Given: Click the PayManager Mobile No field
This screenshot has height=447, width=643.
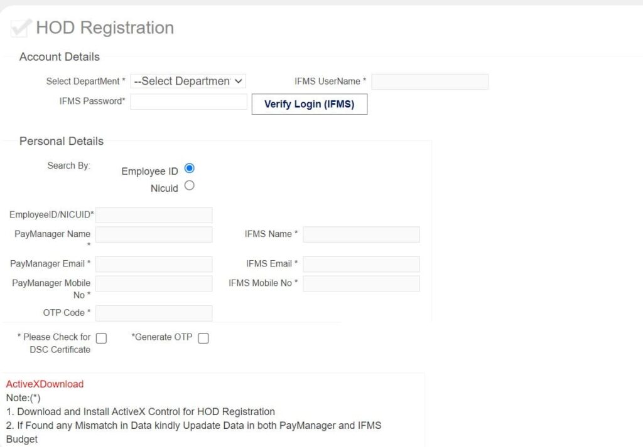Looking at the screenshot, I should [154, 283].
